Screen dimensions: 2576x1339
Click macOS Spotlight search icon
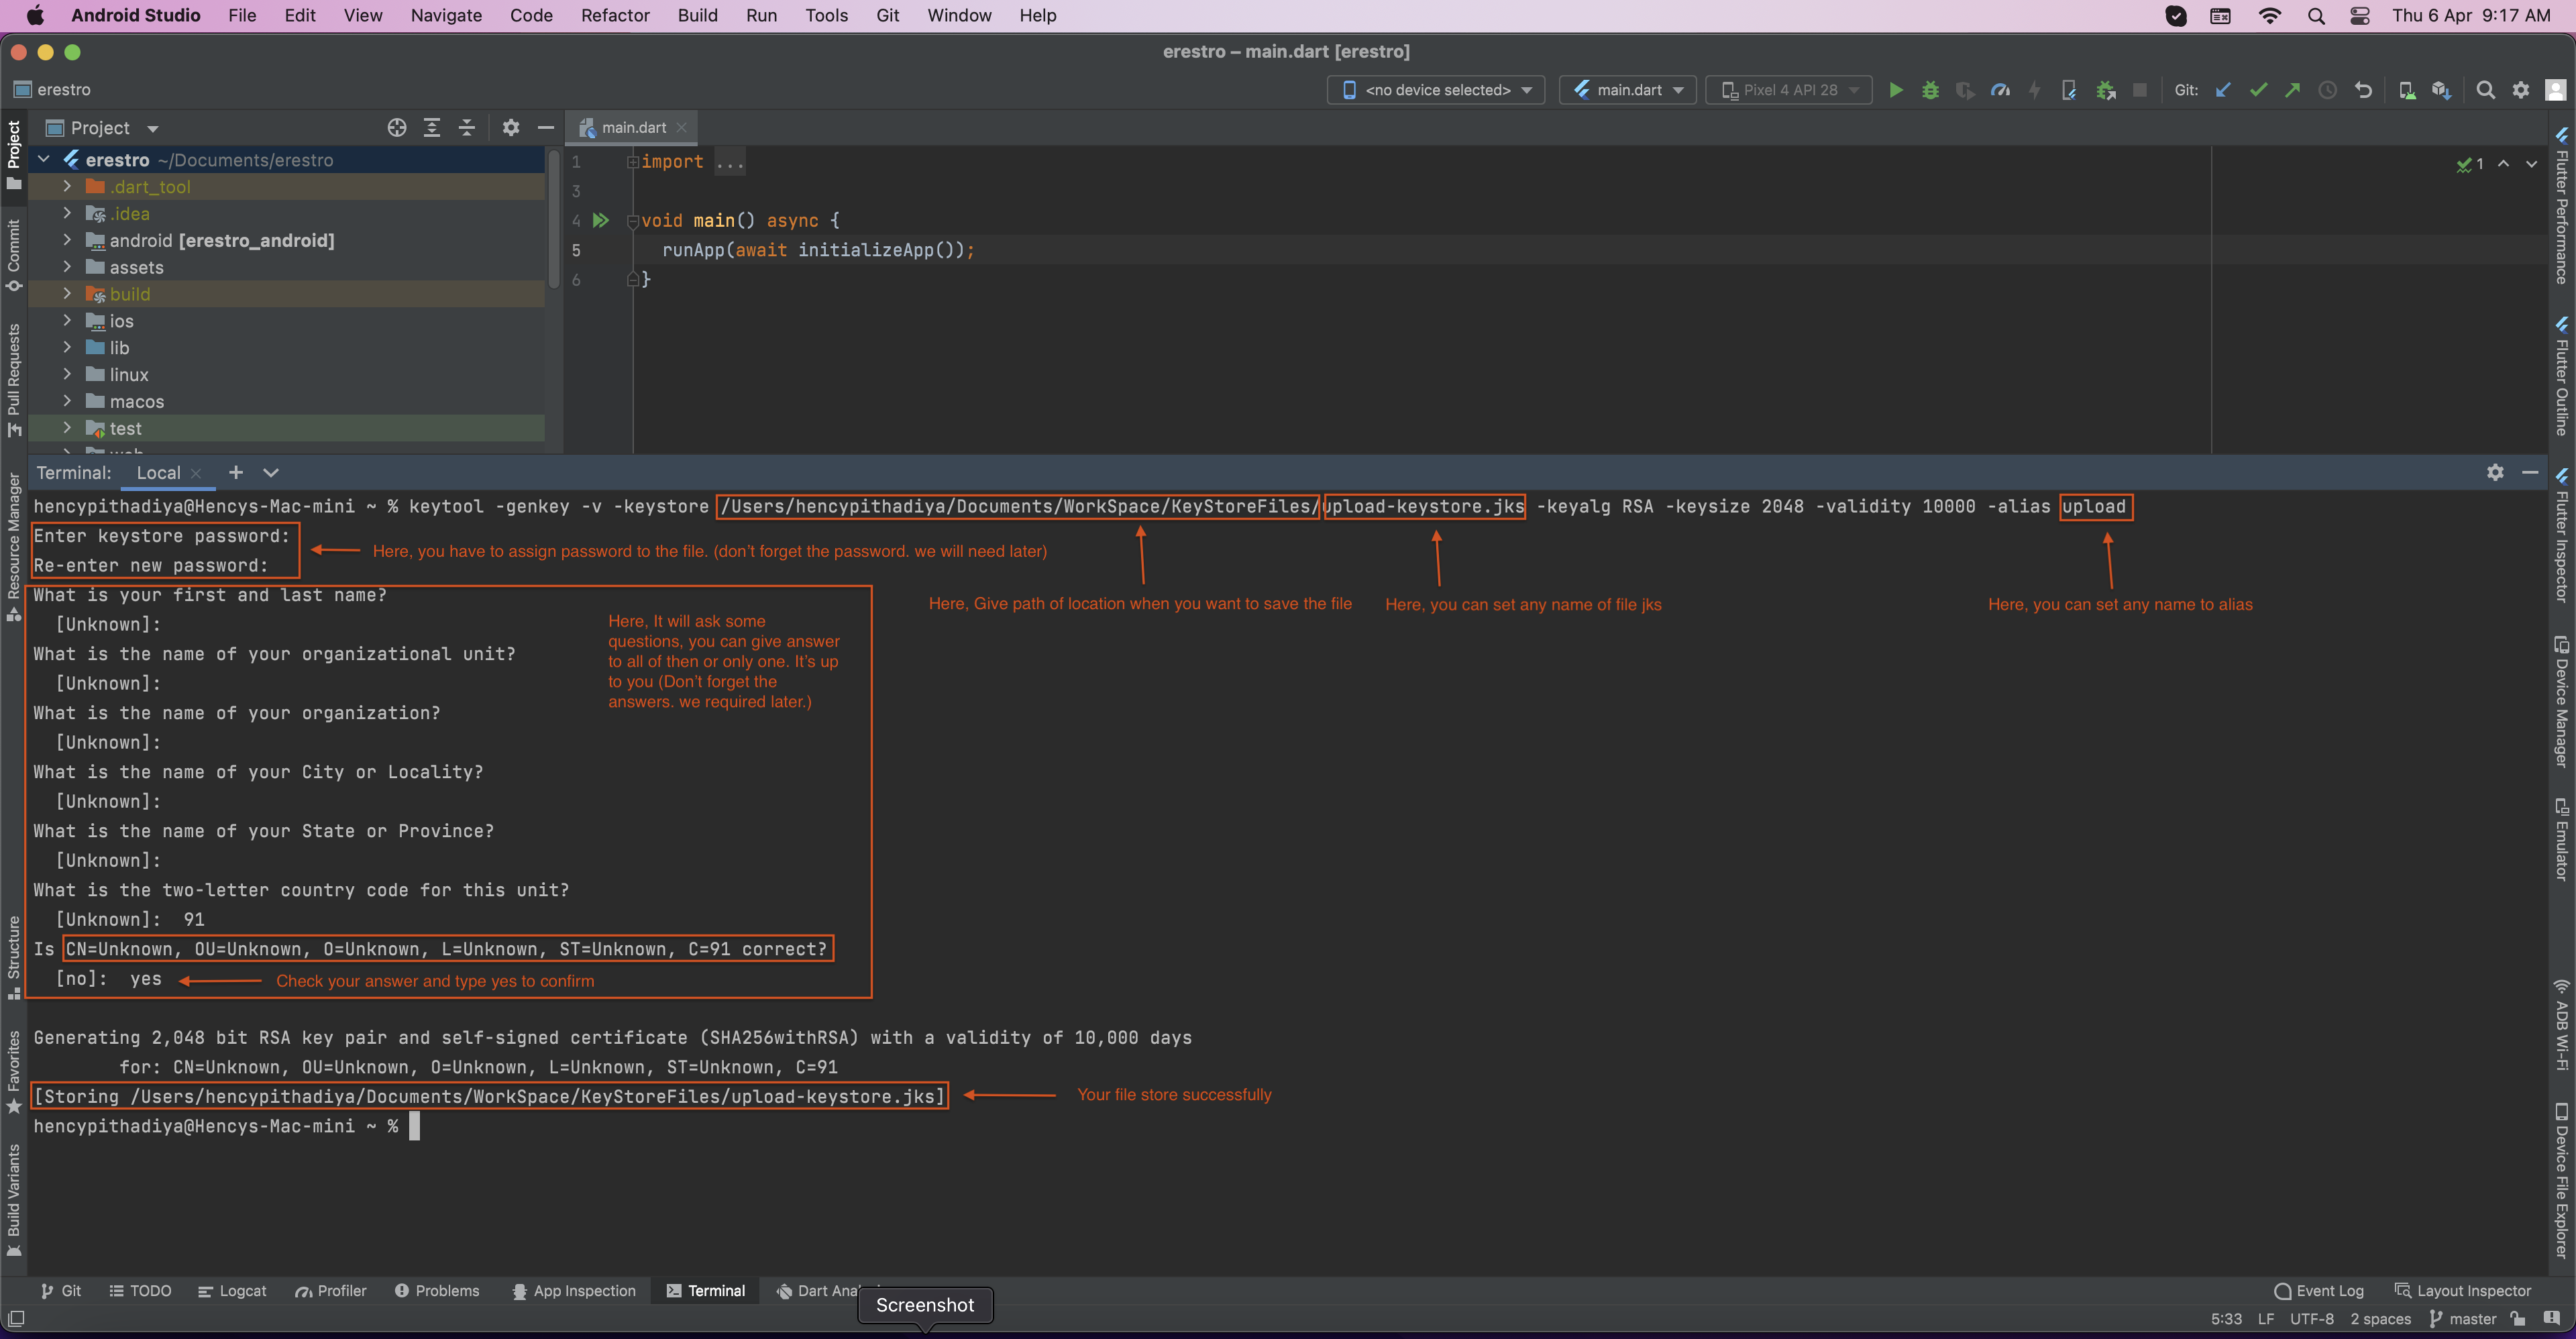[2316, 15]
